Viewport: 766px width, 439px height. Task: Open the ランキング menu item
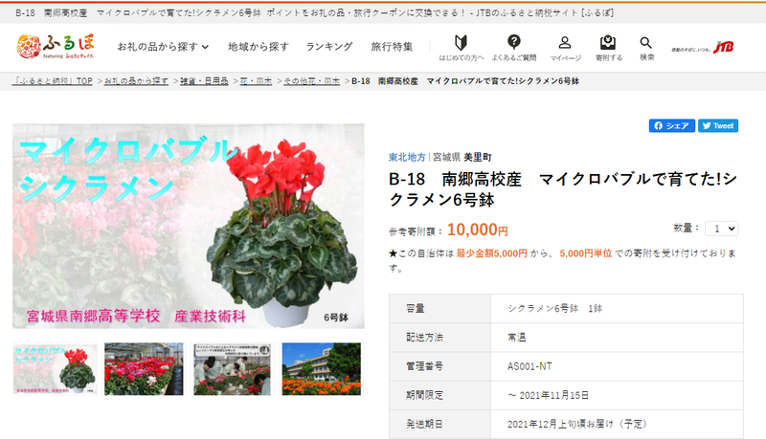[328, 47]
